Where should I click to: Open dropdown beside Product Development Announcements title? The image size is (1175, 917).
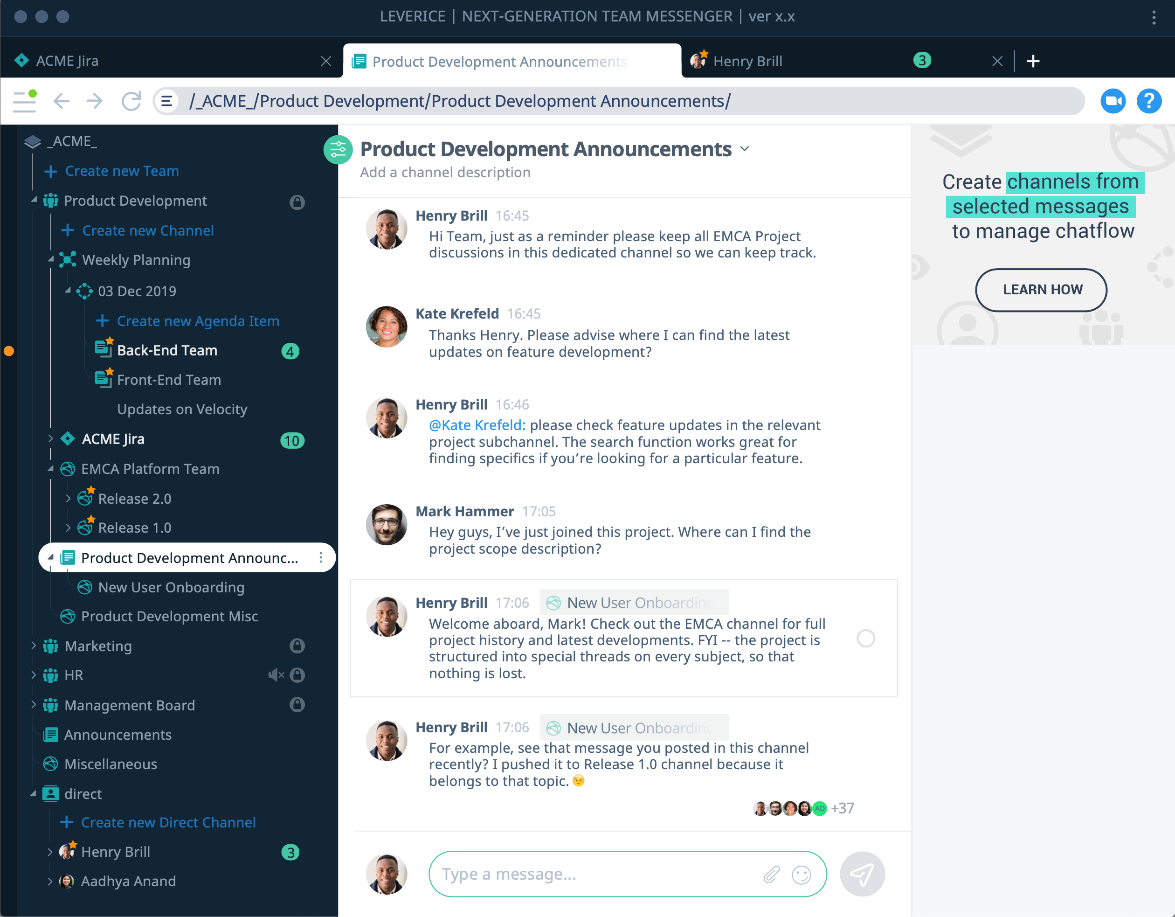click(x=745, y=149)
